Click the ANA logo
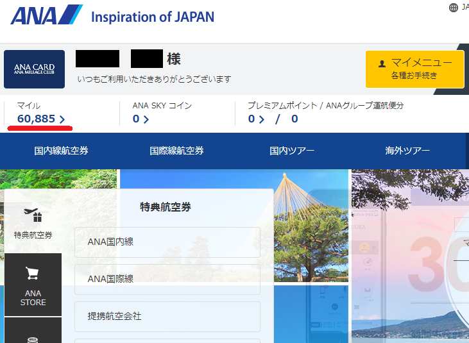 (x=47, y=15)
